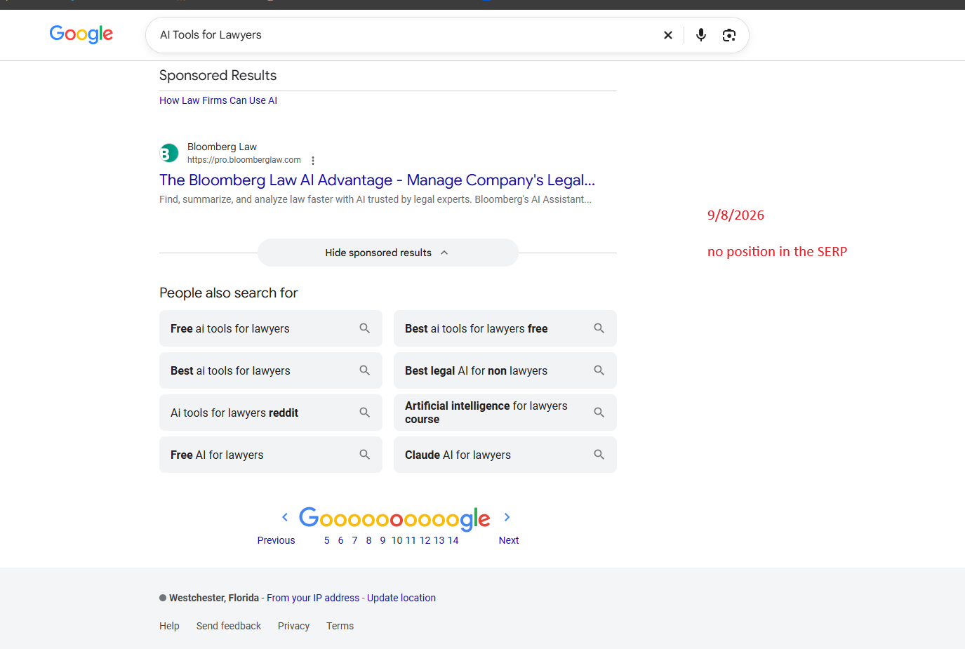The width and height of the screenshot is (965, 649).
Task: Click the Sponsored Results heading
Action: (x=218, y=75)
